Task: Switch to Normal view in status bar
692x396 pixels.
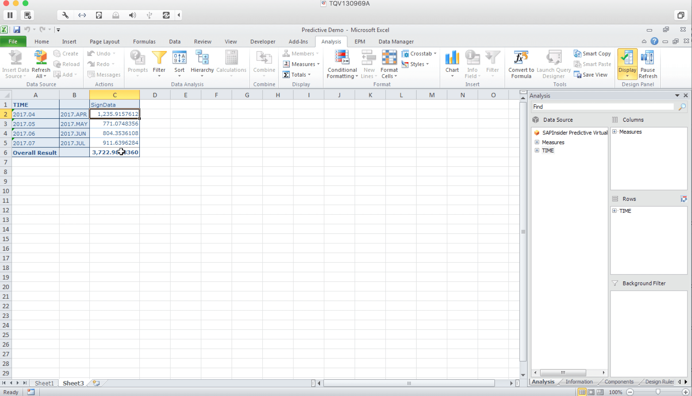Action: [581, 392]
